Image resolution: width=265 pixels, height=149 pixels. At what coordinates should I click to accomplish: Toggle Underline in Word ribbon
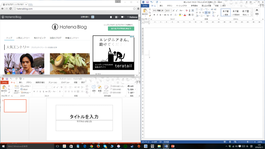[x=160, y=15]
